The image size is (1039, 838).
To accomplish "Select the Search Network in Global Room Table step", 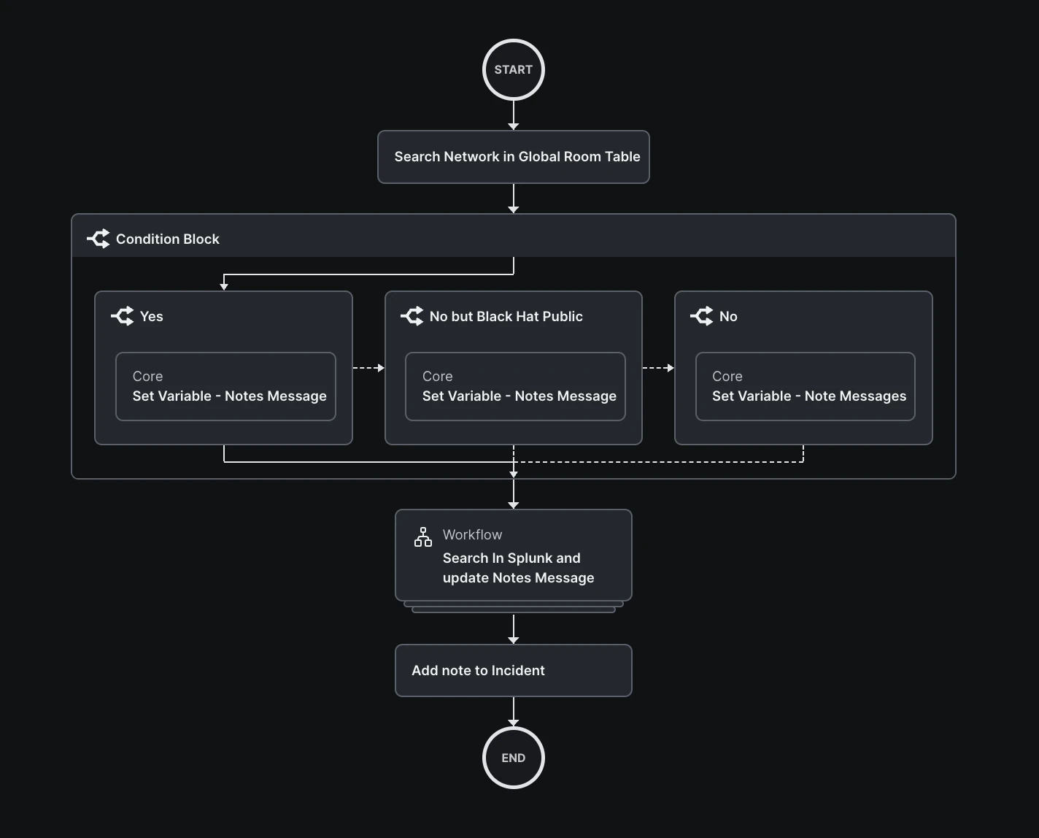I will pyautogui.click(x=513, y=157).
